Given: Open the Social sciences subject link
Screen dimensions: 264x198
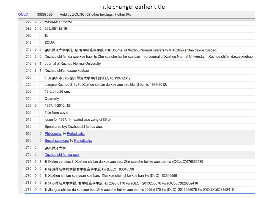Looking at the screenshot, I should (57, 141).
